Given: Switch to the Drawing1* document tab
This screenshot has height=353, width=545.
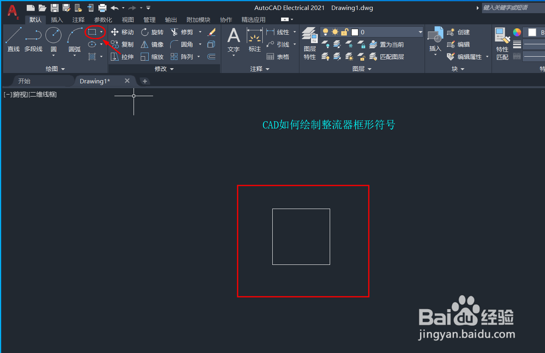Looking at the screenshot, I should pyautogui.click(x=94, y=81).
